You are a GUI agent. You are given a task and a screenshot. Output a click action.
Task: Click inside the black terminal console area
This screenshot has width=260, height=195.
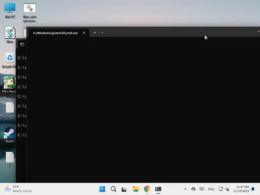tap(143, 109)
